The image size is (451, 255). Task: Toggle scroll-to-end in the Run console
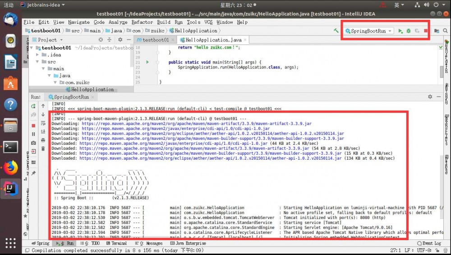[43, 132]
